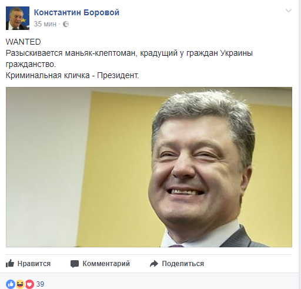Click the Комментарий button text

106,264
